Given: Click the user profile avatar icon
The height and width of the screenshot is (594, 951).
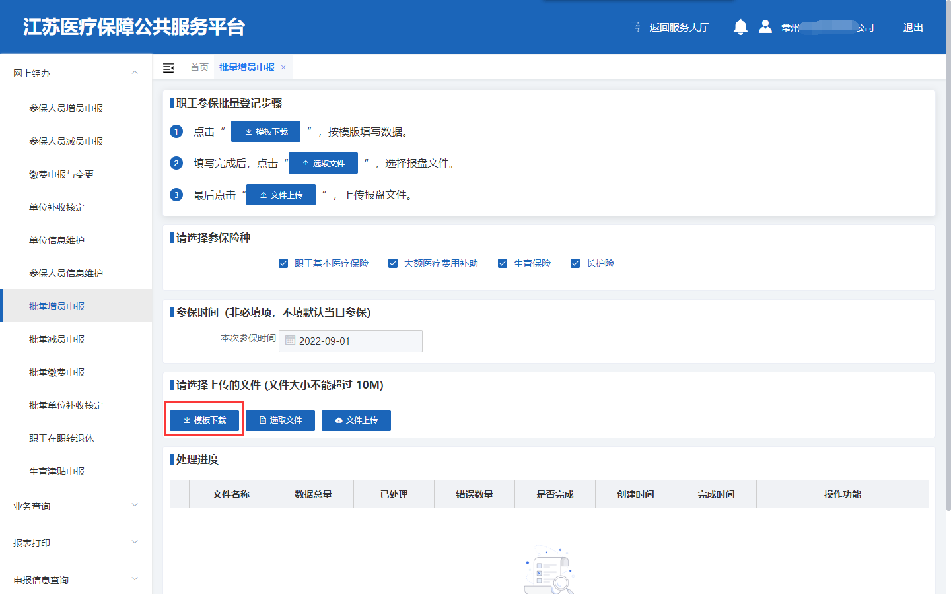Looking at the screenshot, I should [x=765, y=27].
